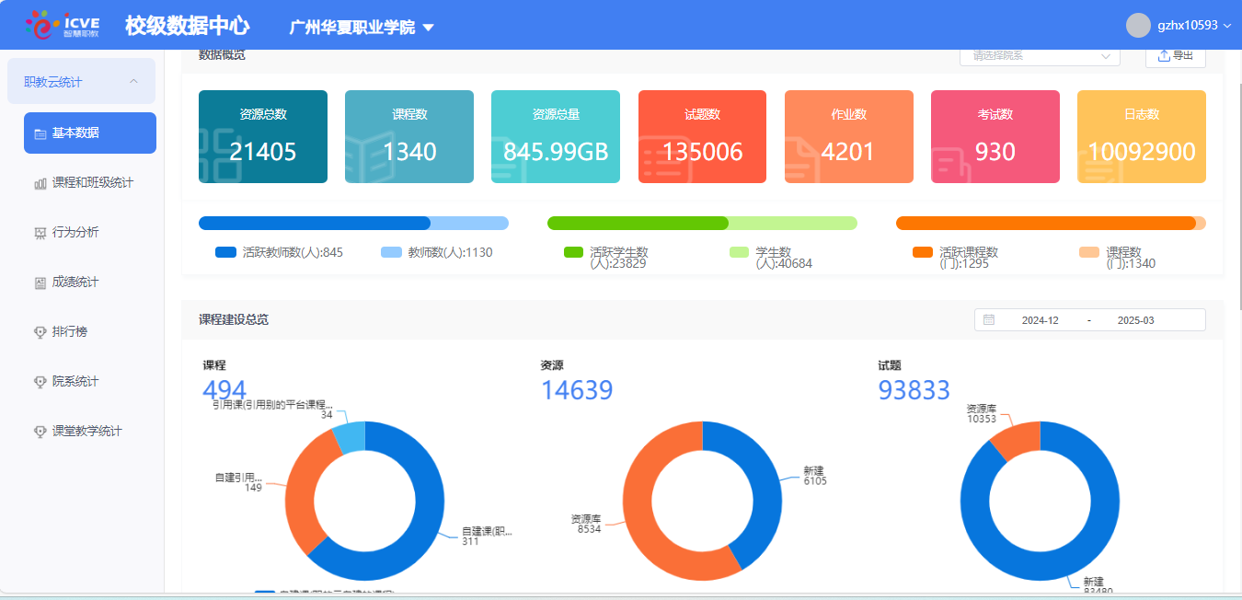1242x600 pixels.
Task: Open the calendar icon beside the date range
Action: [989, 319]
